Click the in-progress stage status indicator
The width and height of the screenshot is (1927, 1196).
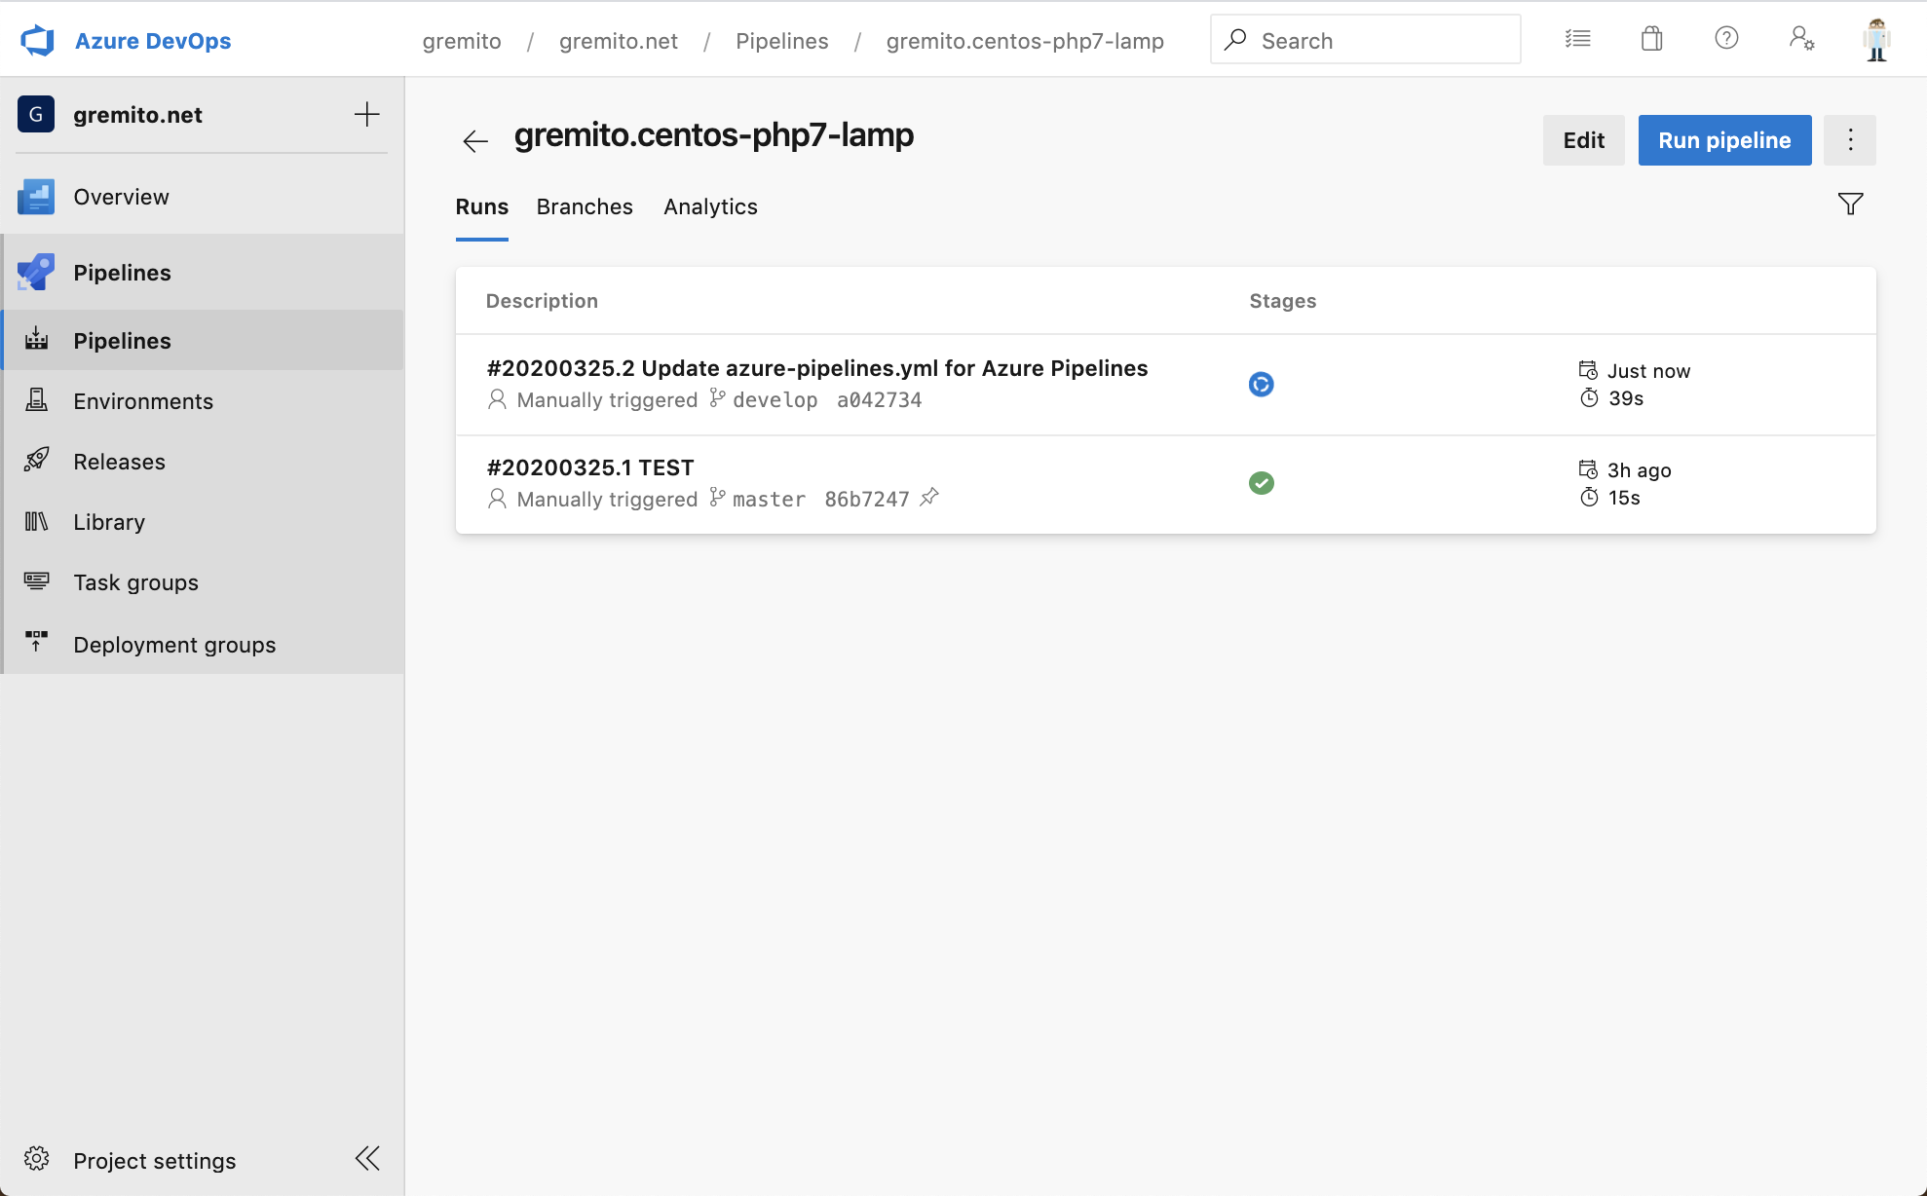(x=1261, y=385)
